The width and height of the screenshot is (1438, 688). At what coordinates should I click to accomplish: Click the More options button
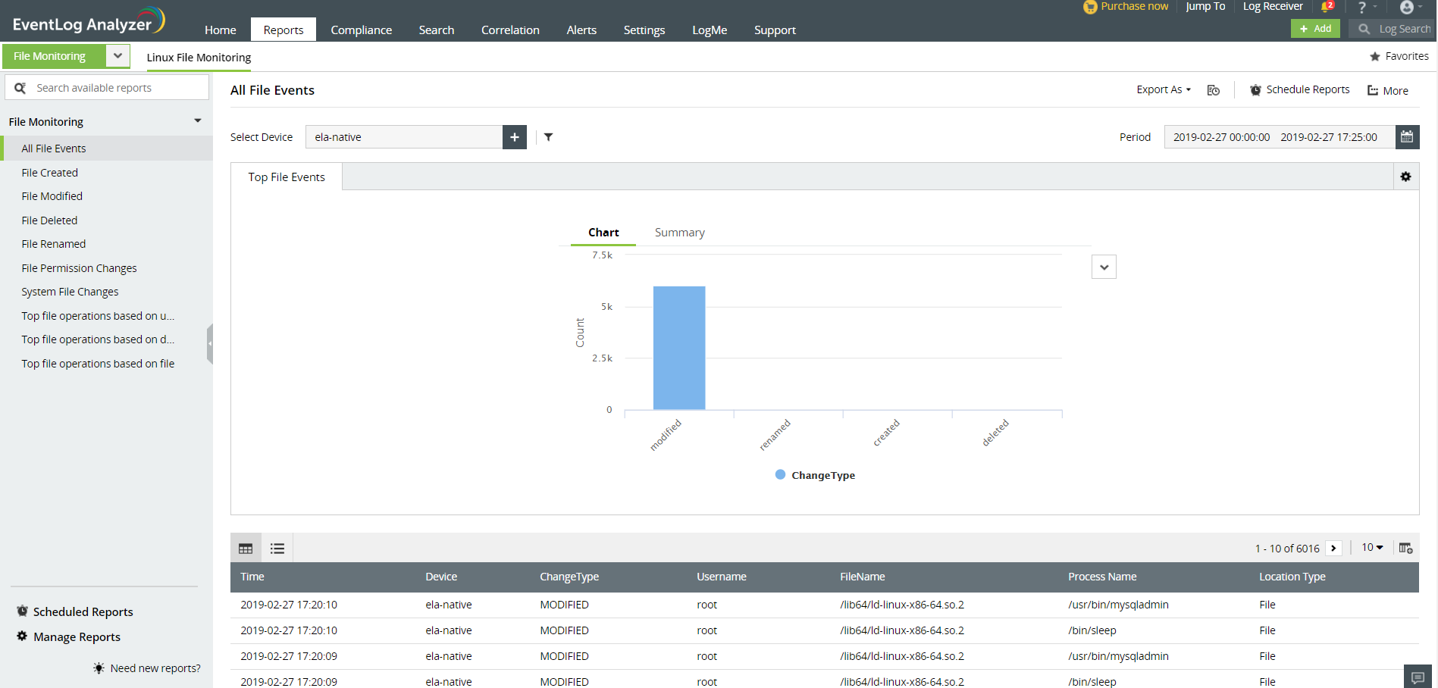tap(1387, 90)
